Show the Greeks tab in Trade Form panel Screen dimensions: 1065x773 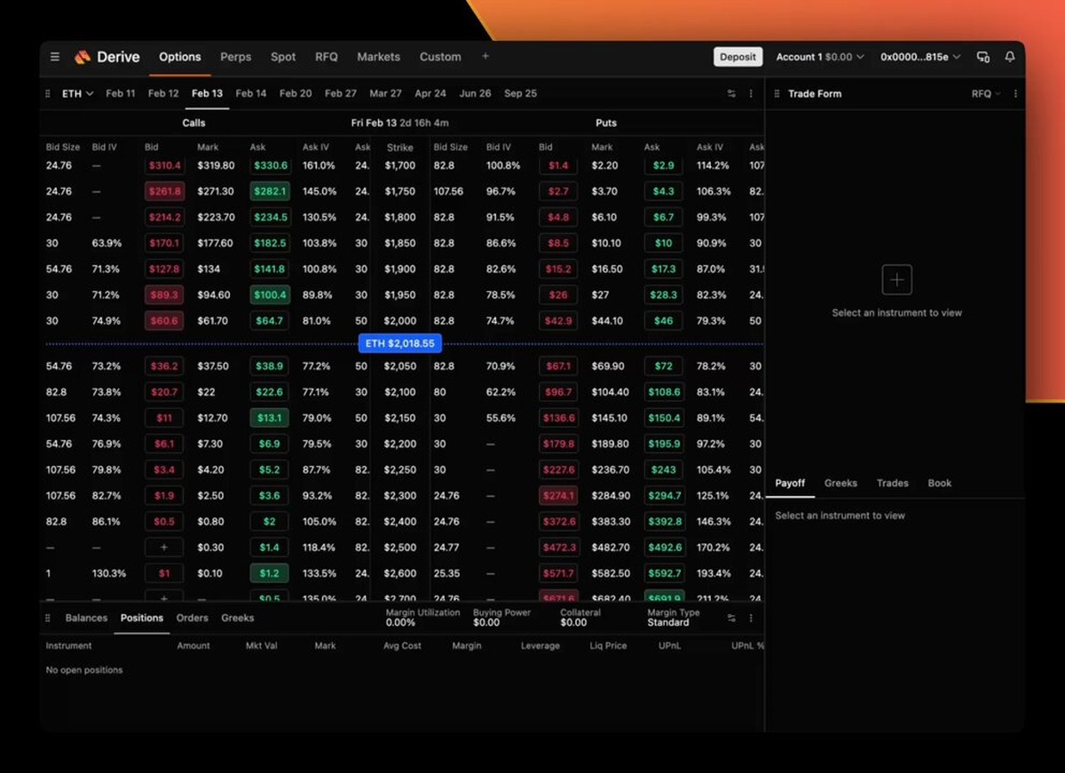(x=840, y=483)
